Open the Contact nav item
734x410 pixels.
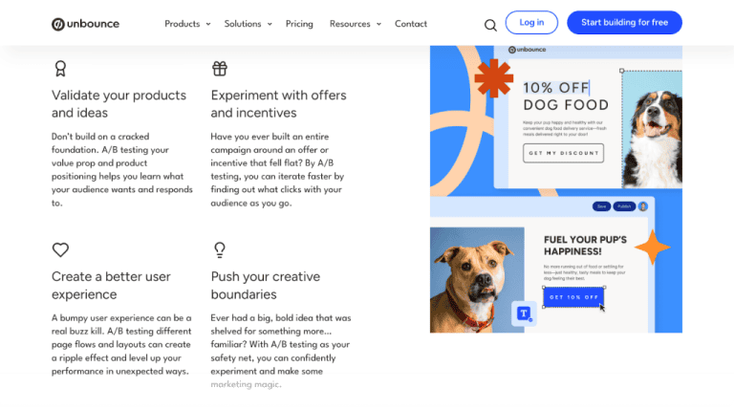tap(411, 24)
